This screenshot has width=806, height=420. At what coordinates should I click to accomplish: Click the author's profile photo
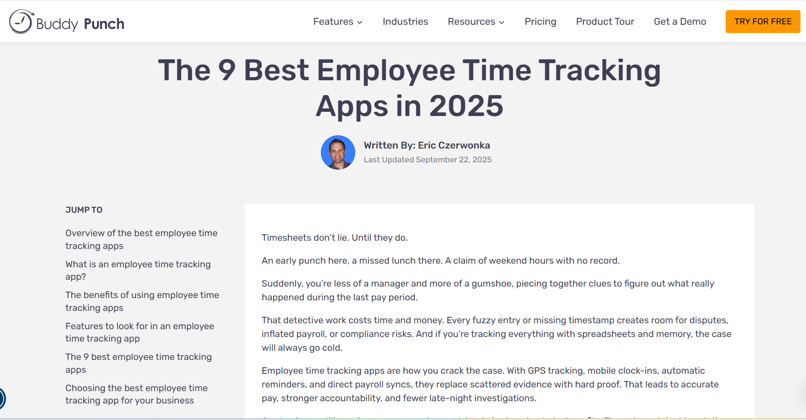(x=338, y=153)
